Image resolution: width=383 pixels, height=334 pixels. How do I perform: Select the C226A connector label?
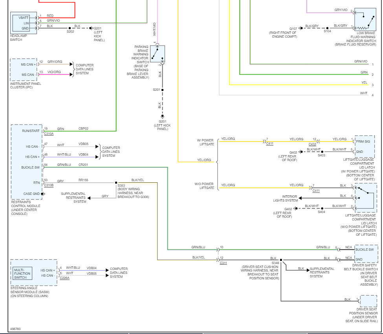pos(65,278)
